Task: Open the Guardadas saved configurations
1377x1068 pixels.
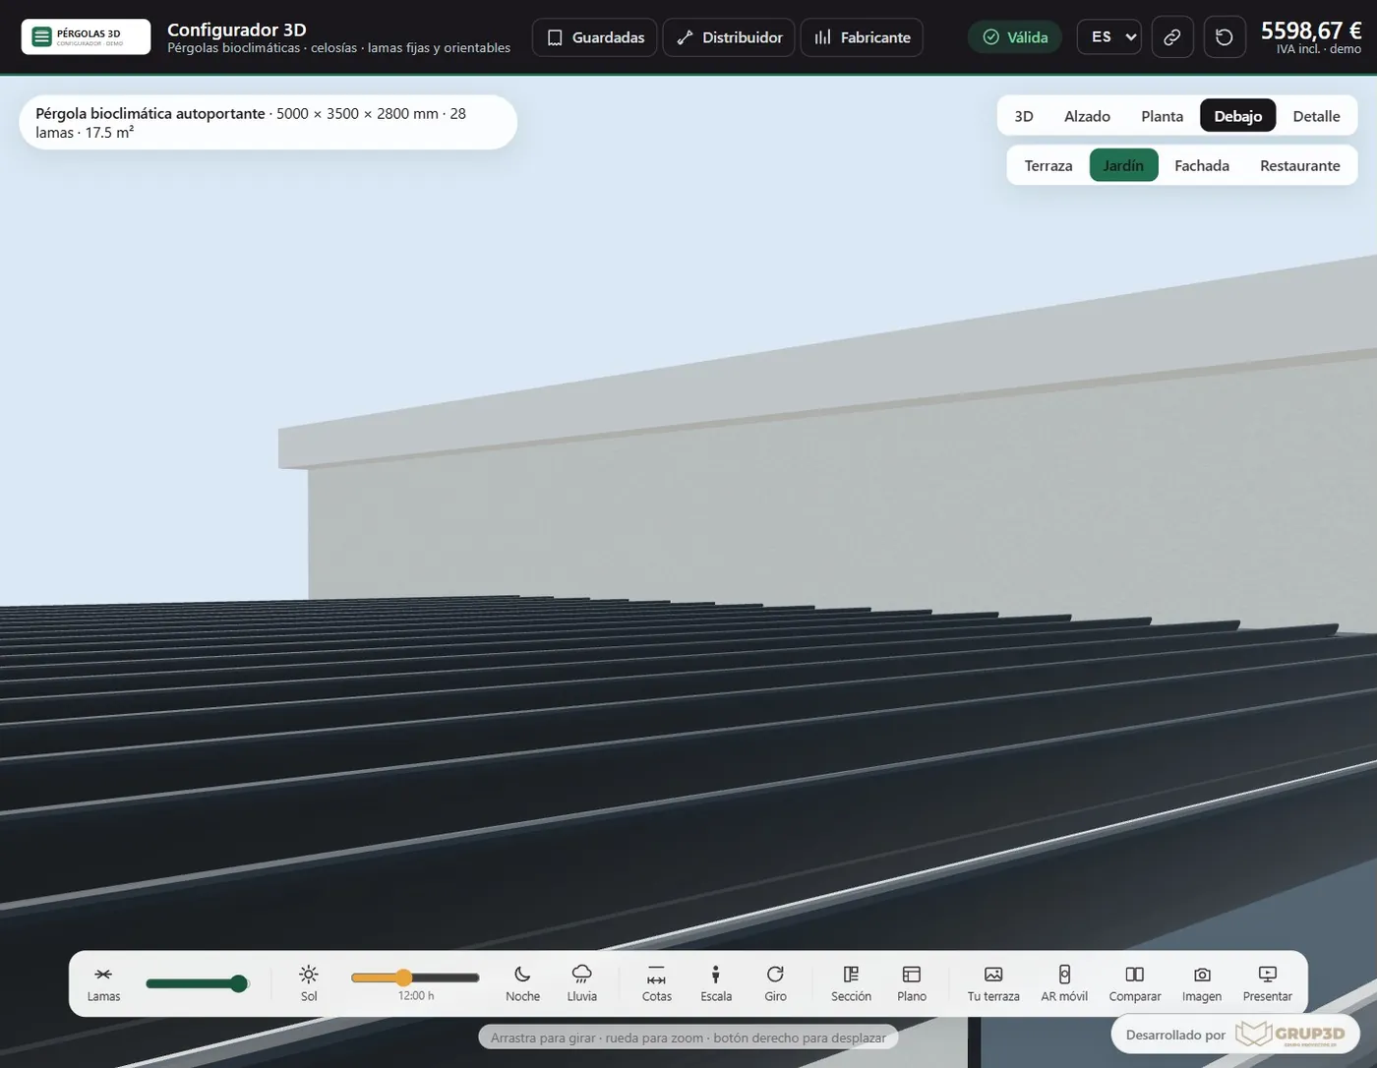Action: (x=594, y=37)
